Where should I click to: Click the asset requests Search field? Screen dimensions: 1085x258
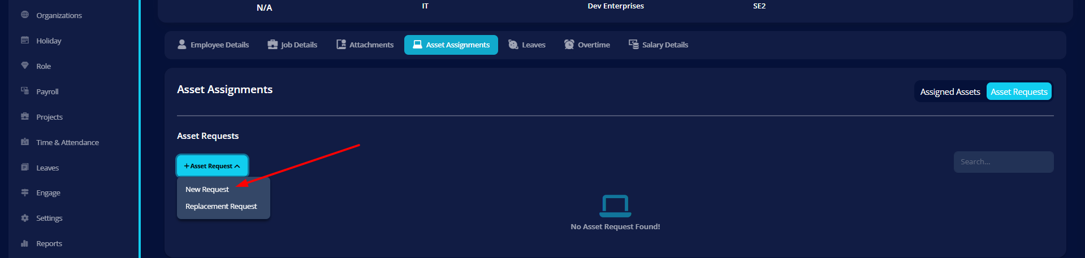(x=1004, y=162)
